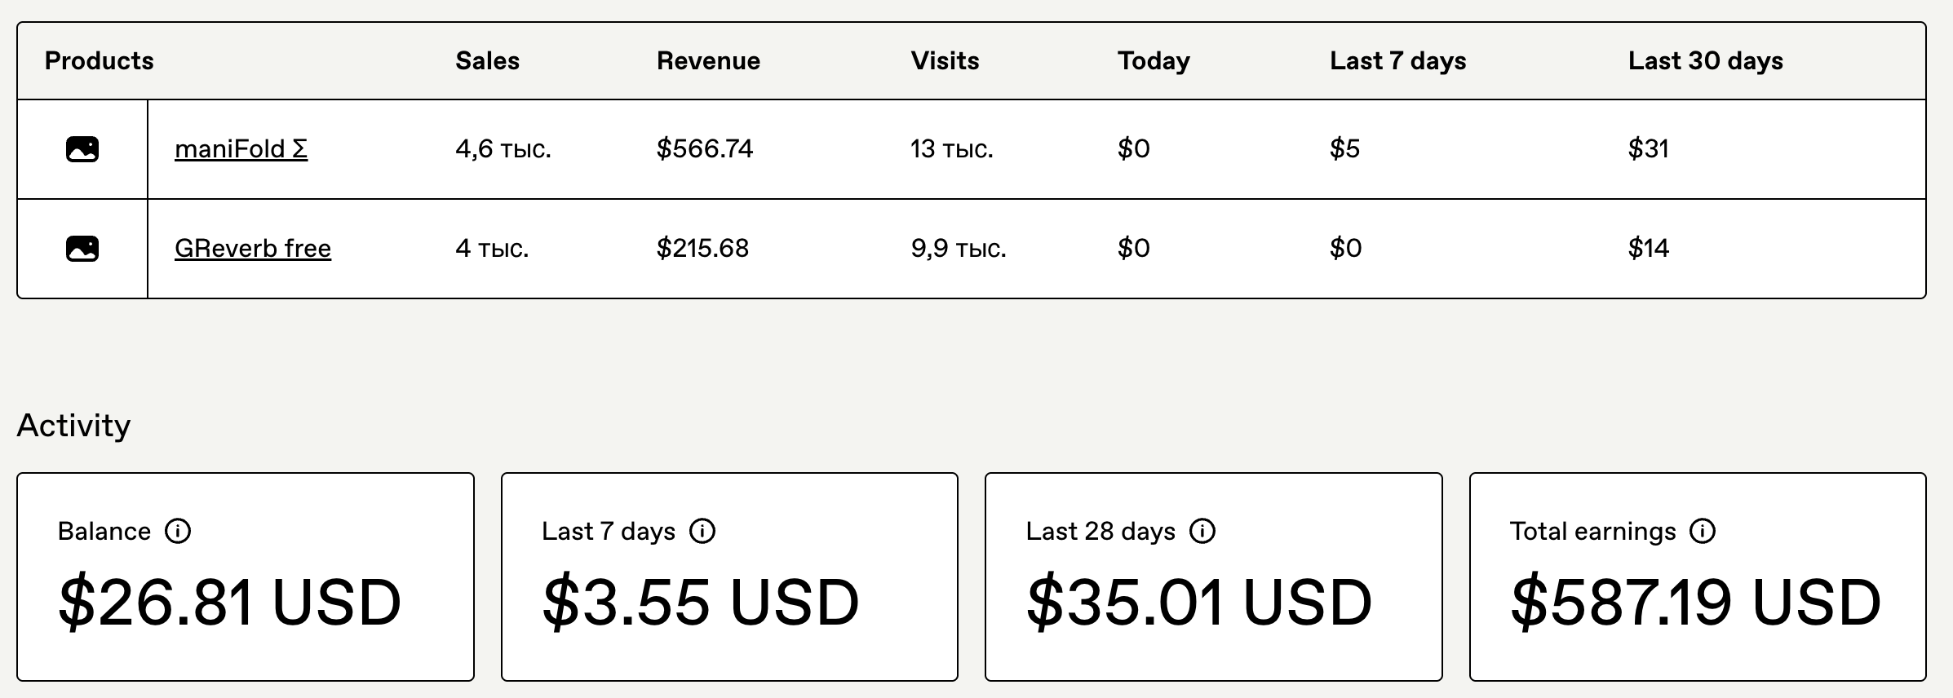Screen dimensions: 1953x698
Task: Open the Total earnings info icon
Action: [x=1703, y=532]
